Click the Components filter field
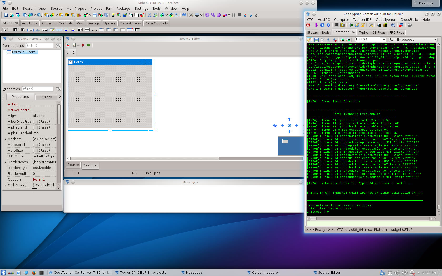Image resolution: width=442 pixels, height=276 pixels. pos(39,46)
